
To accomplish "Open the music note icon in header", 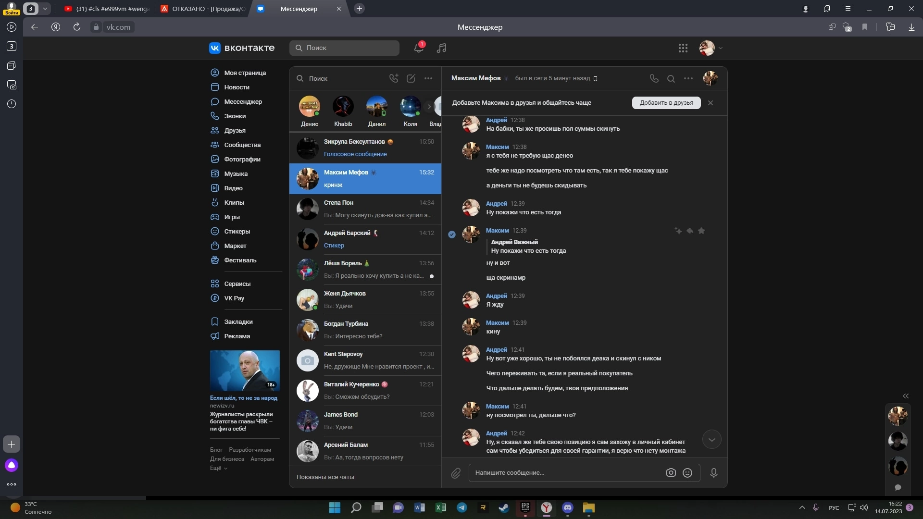I will (x=441, y=48).
